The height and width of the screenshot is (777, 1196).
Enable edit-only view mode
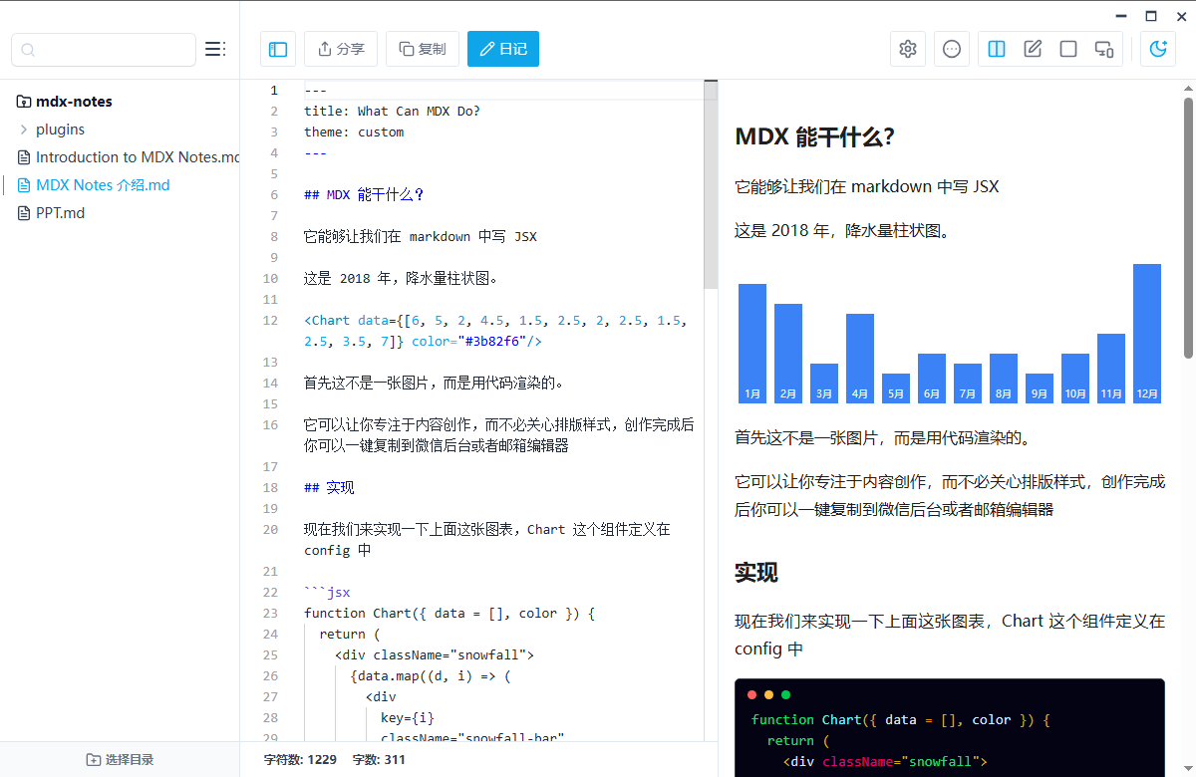point(1032,48)
